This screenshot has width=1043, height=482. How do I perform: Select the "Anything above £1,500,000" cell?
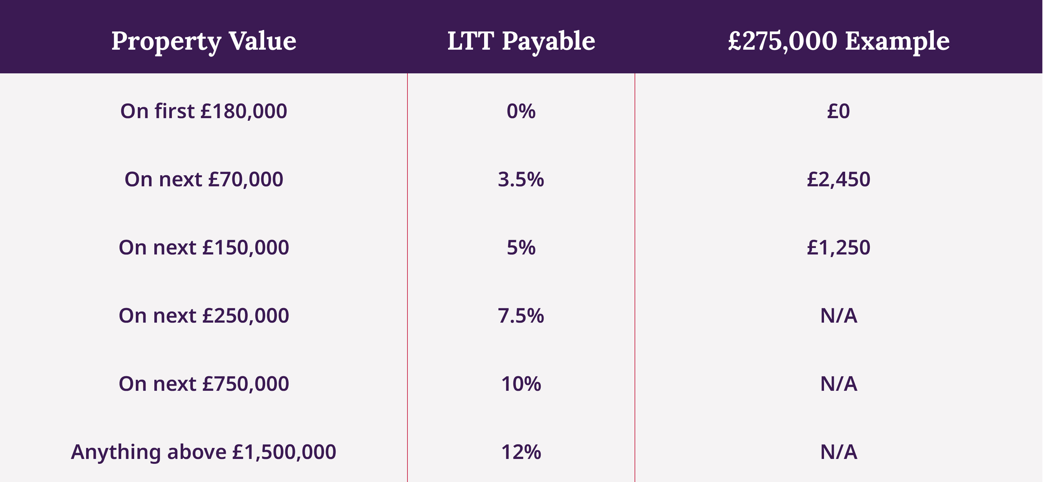tap(204, 452)
